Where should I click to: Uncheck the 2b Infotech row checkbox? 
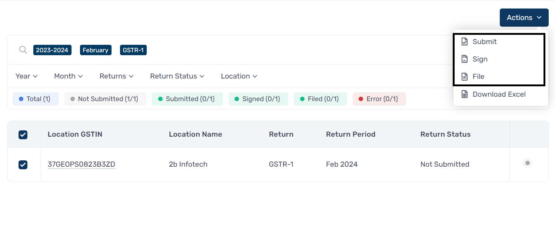[23, 164]
